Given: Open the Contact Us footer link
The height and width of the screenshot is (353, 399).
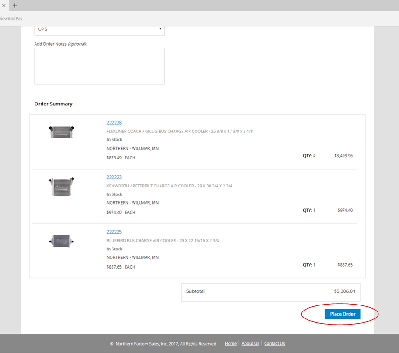Looking at the screenshot, I should point(274,344).
